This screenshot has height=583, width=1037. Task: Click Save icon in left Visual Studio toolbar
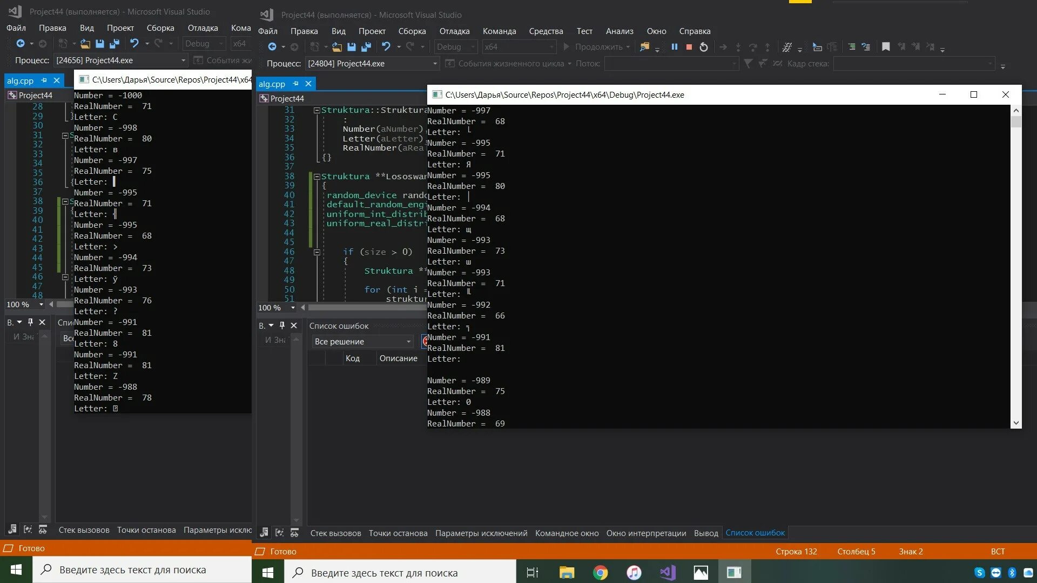100,44
